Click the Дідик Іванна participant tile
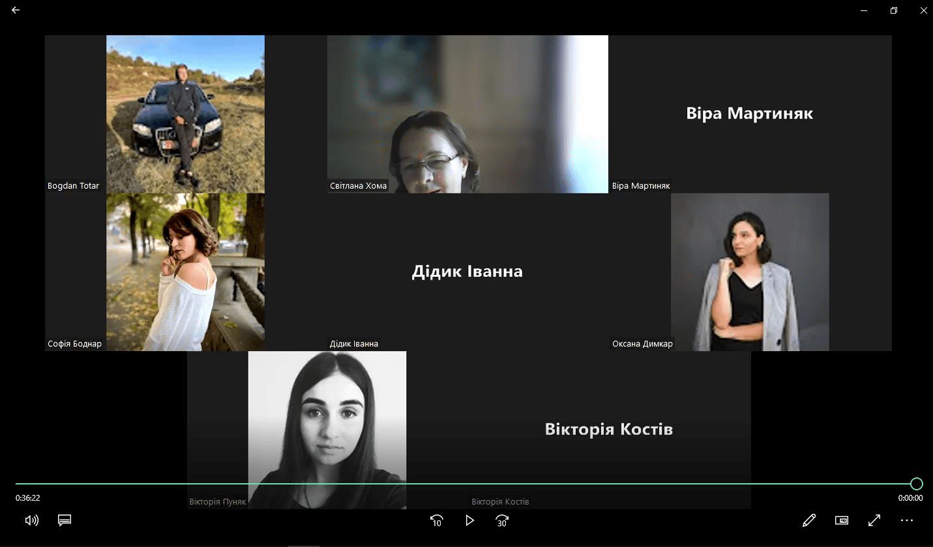This screenshot has width=933, height=547. pos(467,272)
